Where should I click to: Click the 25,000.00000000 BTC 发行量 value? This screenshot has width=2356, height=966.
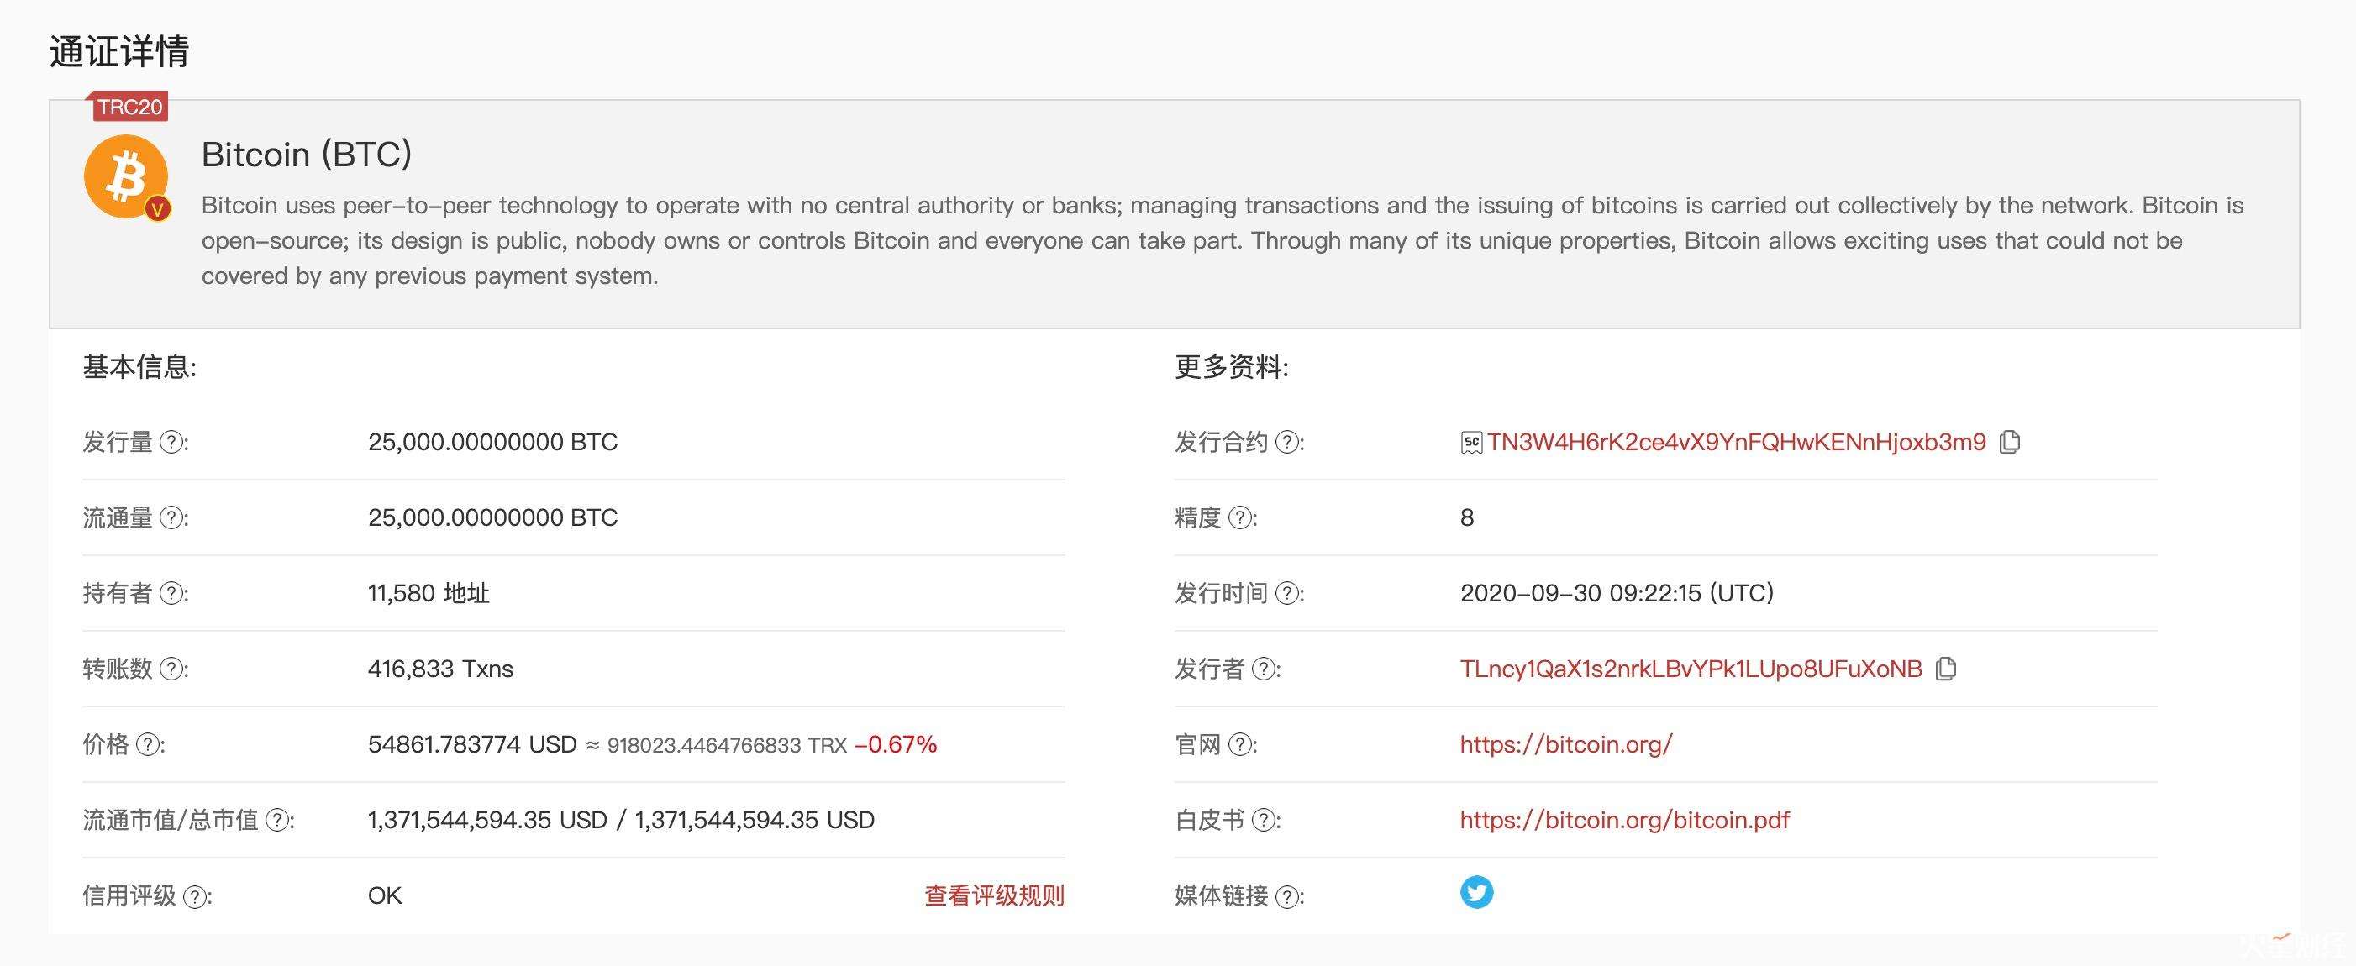click(493, 442)
